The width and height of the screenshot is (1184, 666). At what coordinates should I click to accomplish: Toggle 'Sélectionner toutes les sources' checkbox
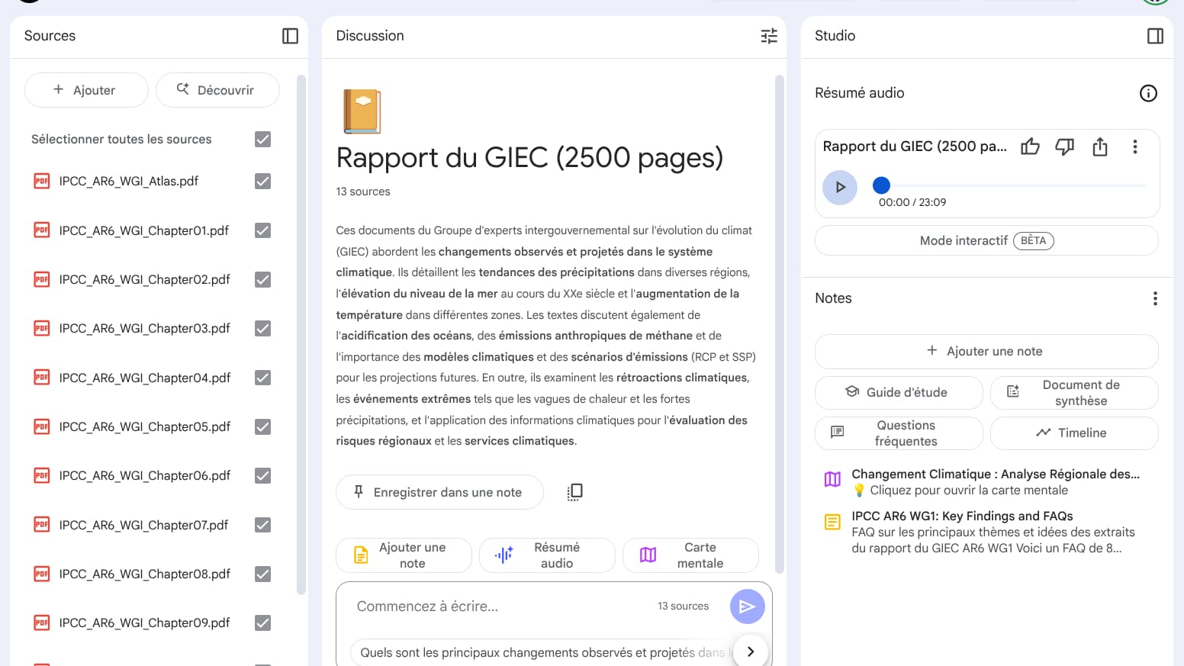[x=262, y=139]
